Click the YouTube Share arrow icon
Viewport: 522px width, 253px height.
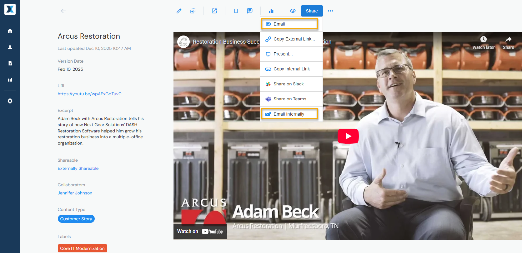point(509,39)
